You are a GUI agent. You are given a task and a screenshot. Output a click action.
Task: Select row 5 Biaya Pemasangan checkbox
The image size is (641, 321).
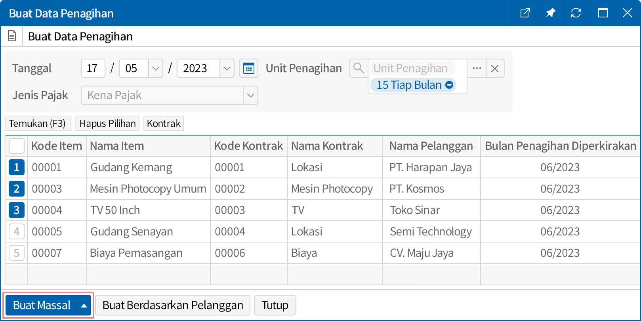(x=17, y=253)
